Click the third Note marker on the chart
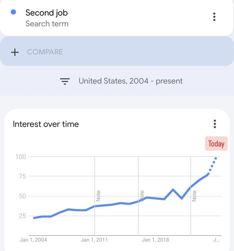The width and height of the screenshot is (234, 251). 195,195
